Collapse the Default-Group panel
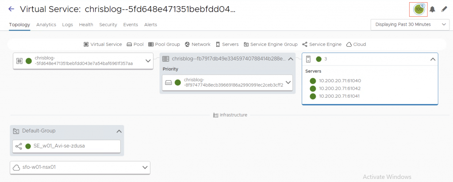This screenshot has height=182, width=453. coord(118,131)
